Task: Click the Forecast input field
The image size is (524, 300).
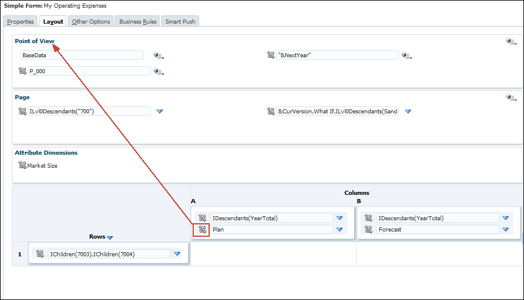Action: tap(437, 230)
